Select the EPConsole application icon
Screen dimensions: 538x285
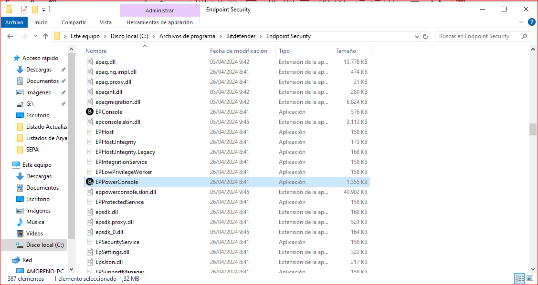coord(90,112)
